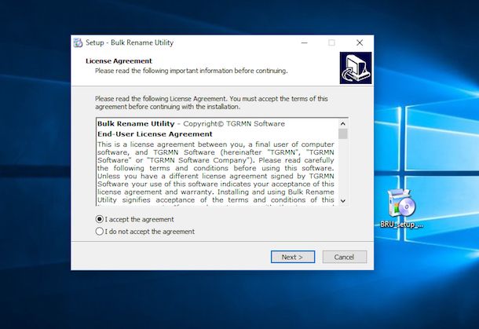This screenshot has height=329, width=479.
Task: Select "I accept the agreement" radio button
Action: pyautogui.click(x=99, y=219)
